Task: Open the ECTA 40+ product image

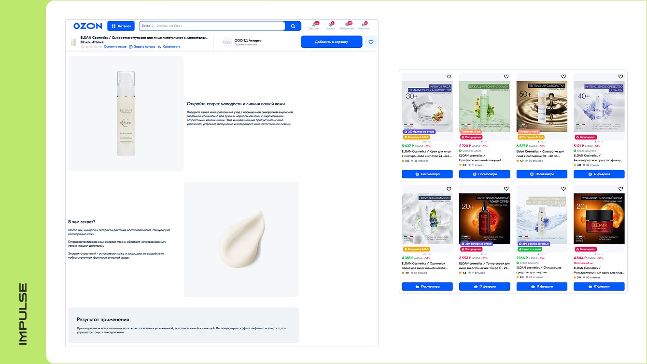Action: [599, 106]
